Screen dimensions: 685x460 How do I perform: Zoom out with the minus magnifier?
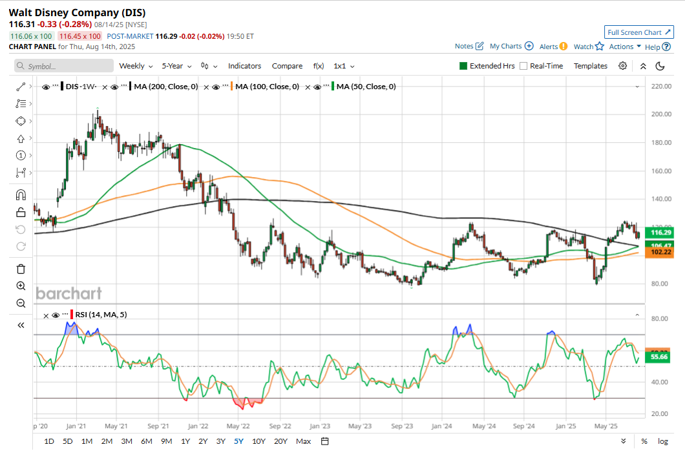tap(21, 303)
